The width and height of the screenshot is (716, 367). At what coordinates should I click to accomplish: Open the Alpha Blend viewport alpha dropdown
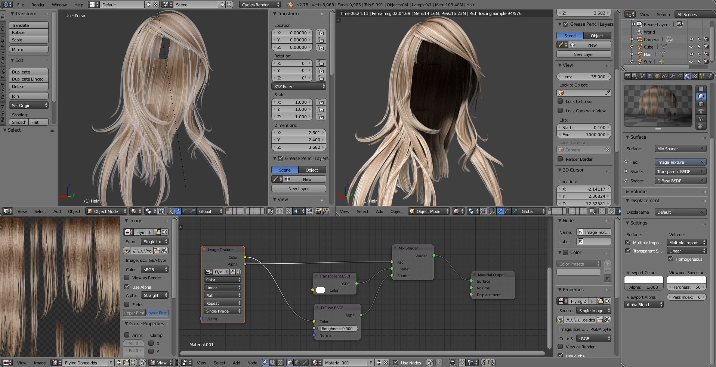point(644,305)
